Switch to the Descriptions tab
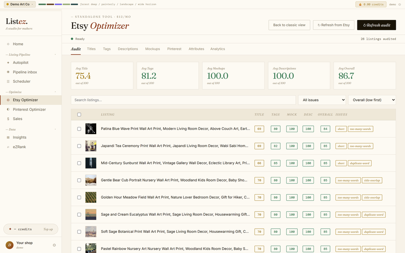This screenshot has height=253, width=405. 128,49
